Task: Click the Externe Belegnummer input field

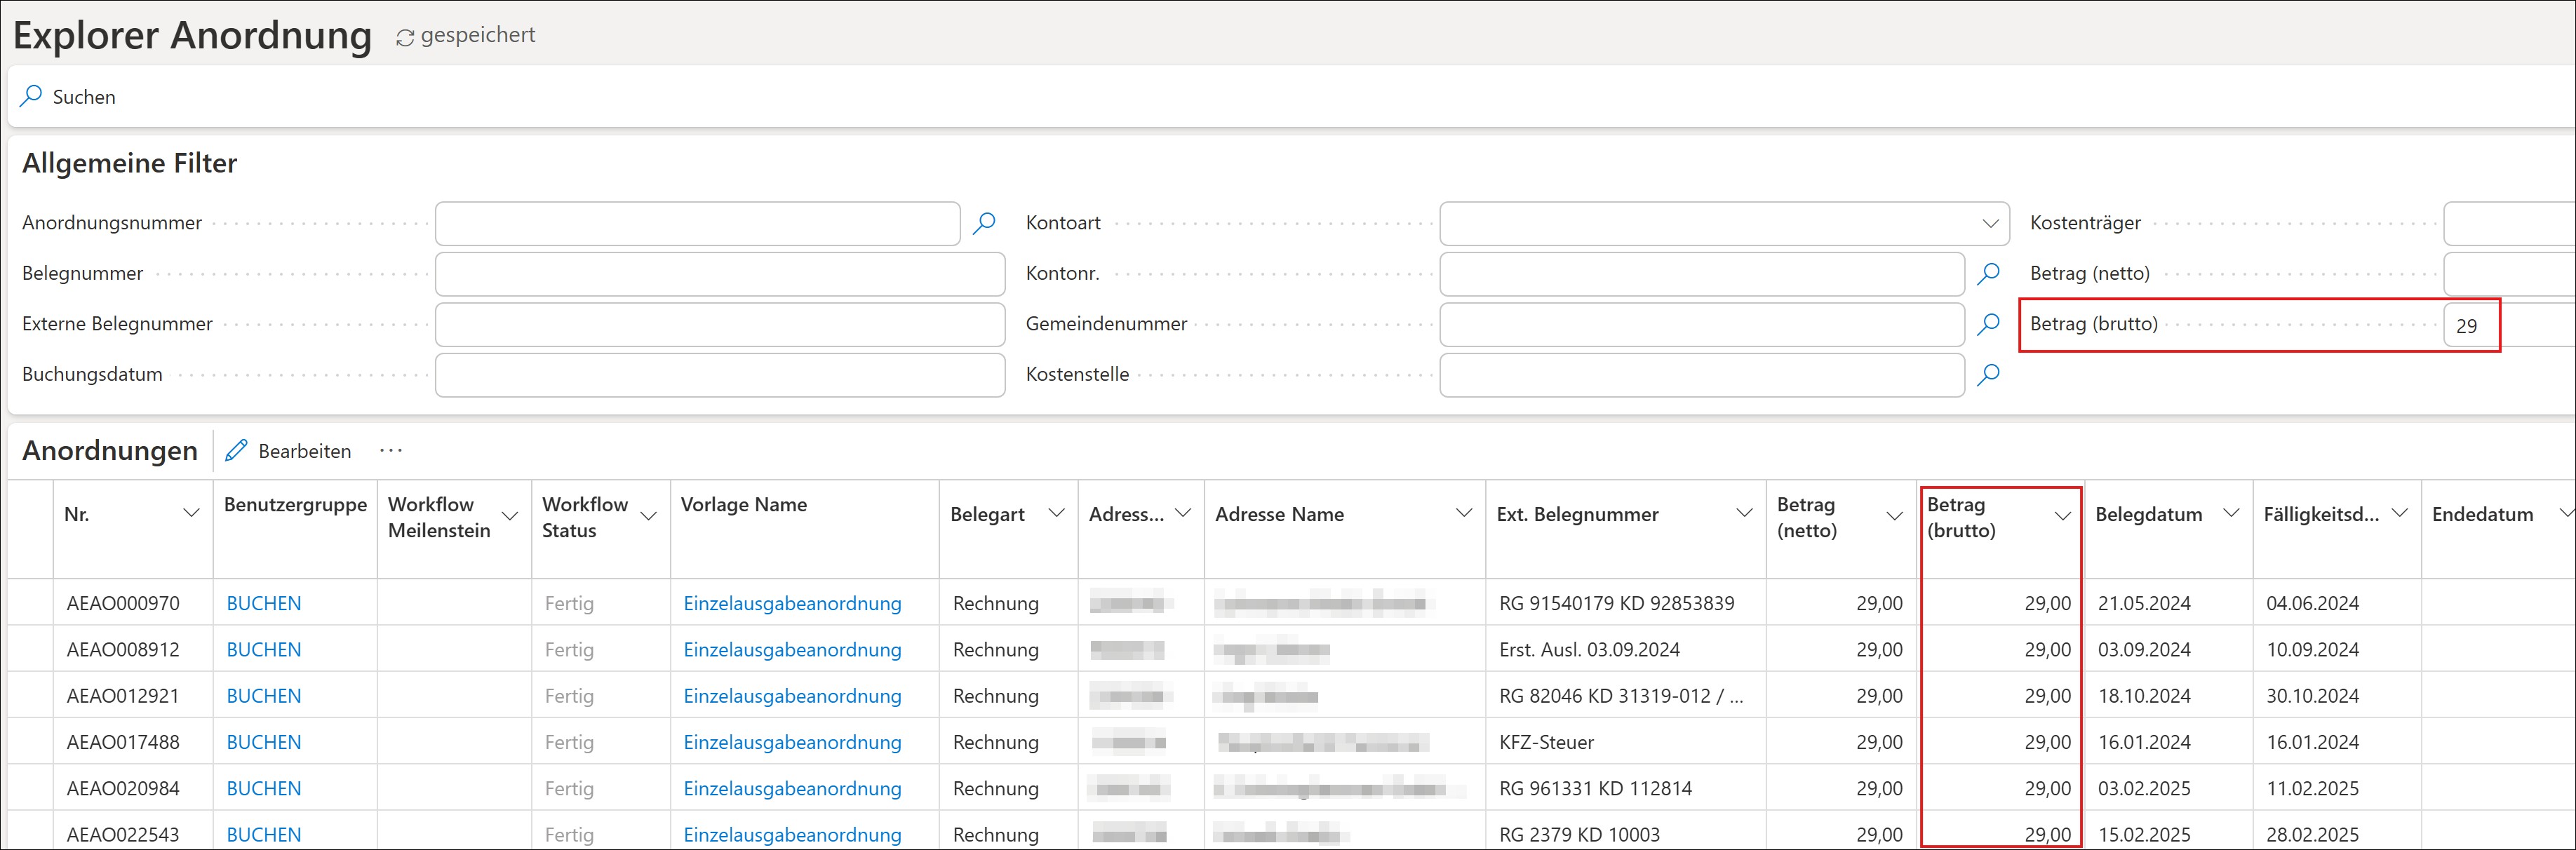Action: point(720,324)
